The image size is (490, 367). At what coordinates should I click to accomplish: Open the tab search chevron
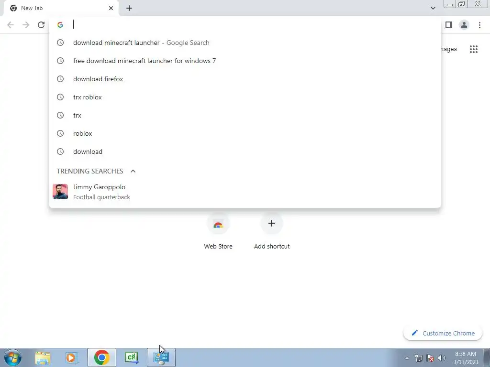coord(433,8)
